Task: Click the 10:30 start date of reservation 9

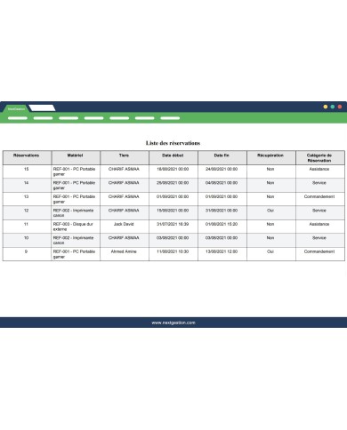Action: click(173, 251)
